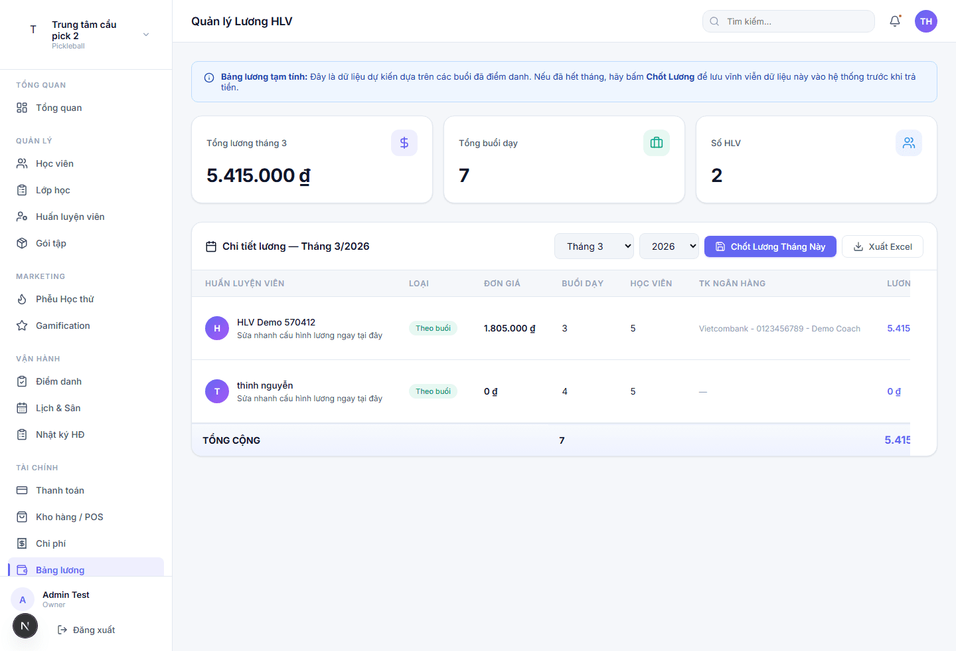
Task: Click the notification bell icon
Action: 895,21
